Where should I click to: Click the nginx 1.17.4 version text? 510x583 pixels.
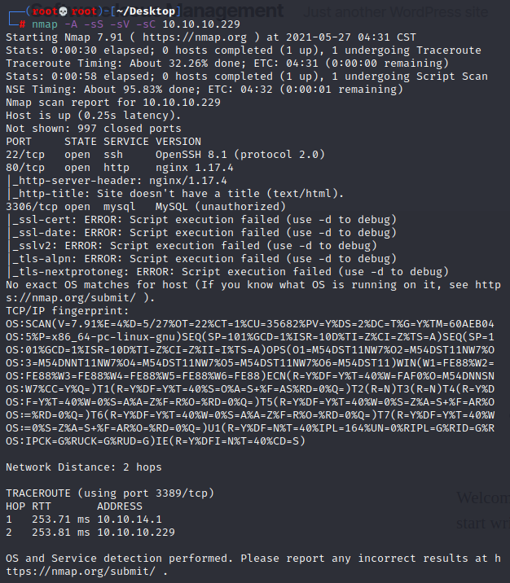195,168
